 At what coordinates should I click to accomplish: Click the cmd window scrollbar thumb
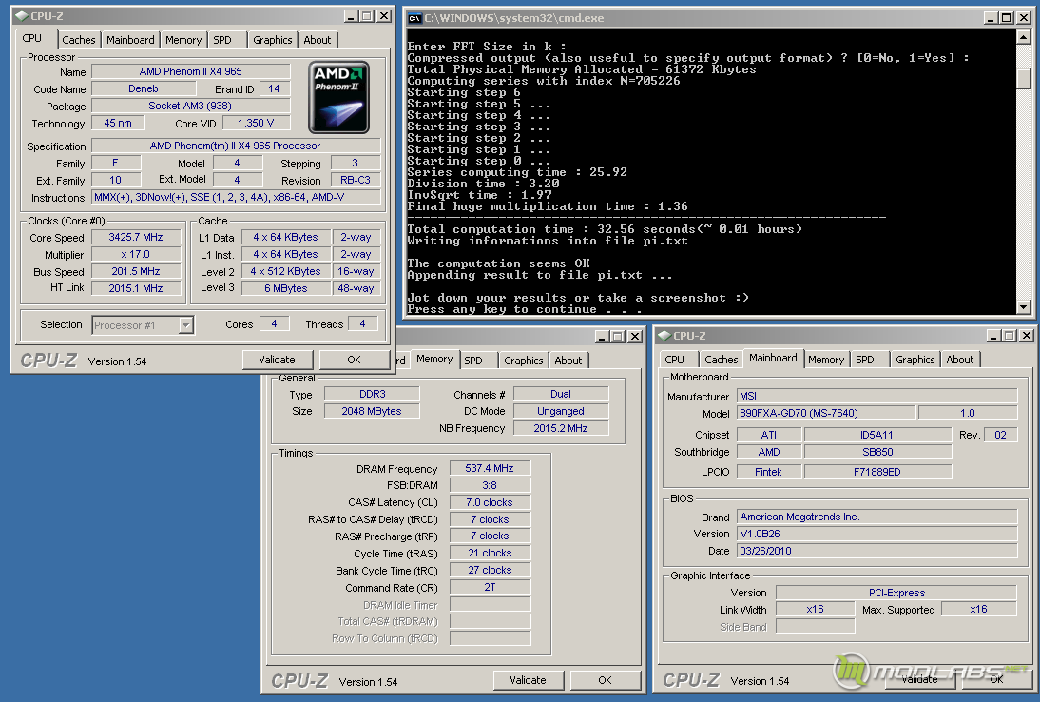pos(1024,79)
